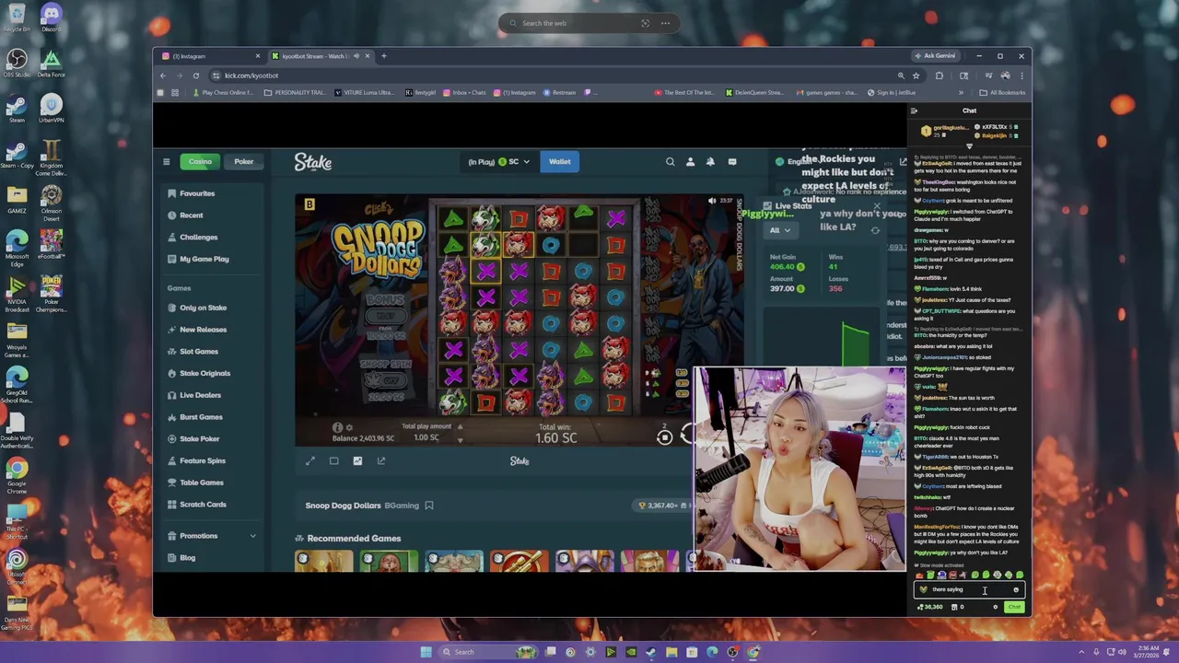Open Discord desktop shortcut
This screenshot has height=663, width=1179.
coord(51,17)
